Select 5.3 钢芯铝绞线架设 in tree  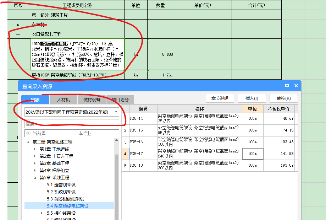[x=66, y=199]
